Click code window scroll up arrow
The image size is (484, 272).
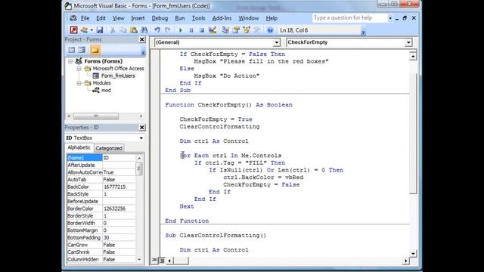pyautogui.click(x=413, y=56)
